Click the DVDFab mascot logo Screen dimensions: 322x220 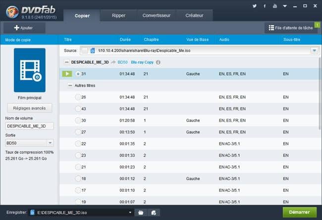(x=12, y=12)
